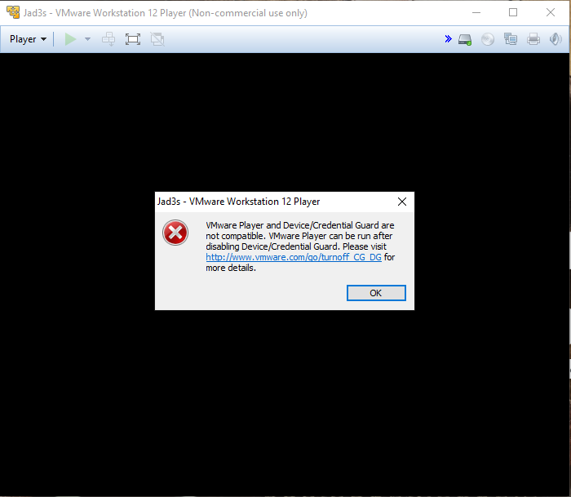Click the green power on play button
The image size is (571, 497).
(70, 39)
